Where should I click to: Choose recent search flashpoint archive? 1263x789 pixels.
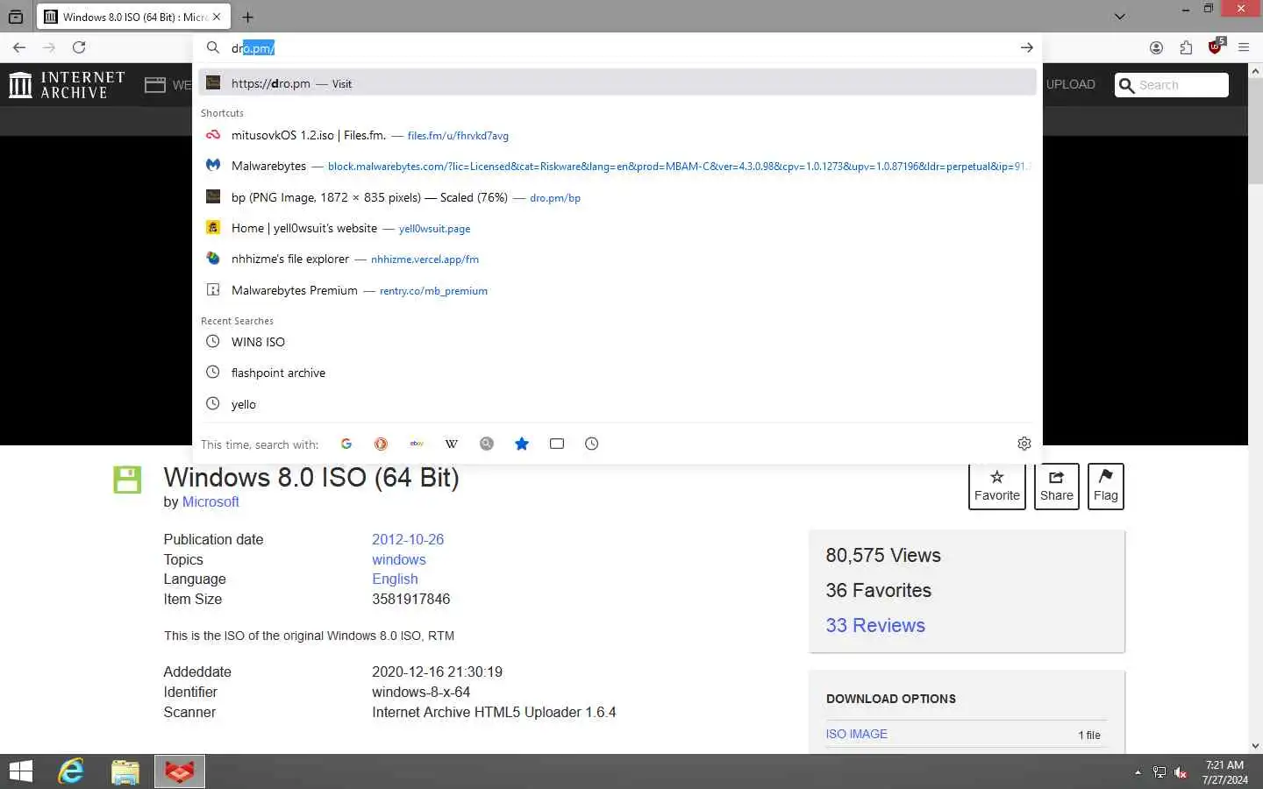pos(617,373)
